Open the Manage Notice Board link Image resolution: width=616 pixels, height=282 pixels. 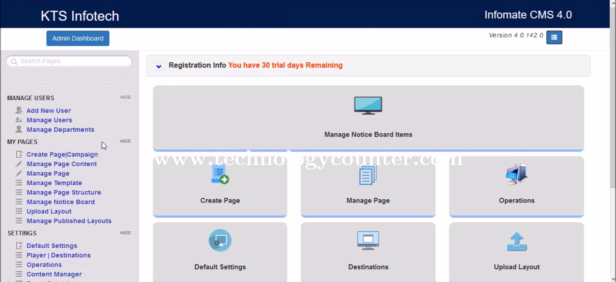61,202
